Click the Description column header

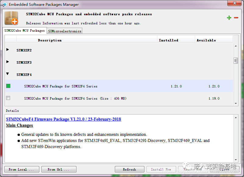[50, 40]
